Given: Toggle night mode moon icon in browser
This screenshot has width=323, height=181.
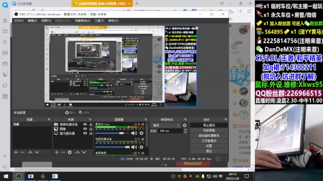Looking at the screenshot, I should (x=231, y=12).
